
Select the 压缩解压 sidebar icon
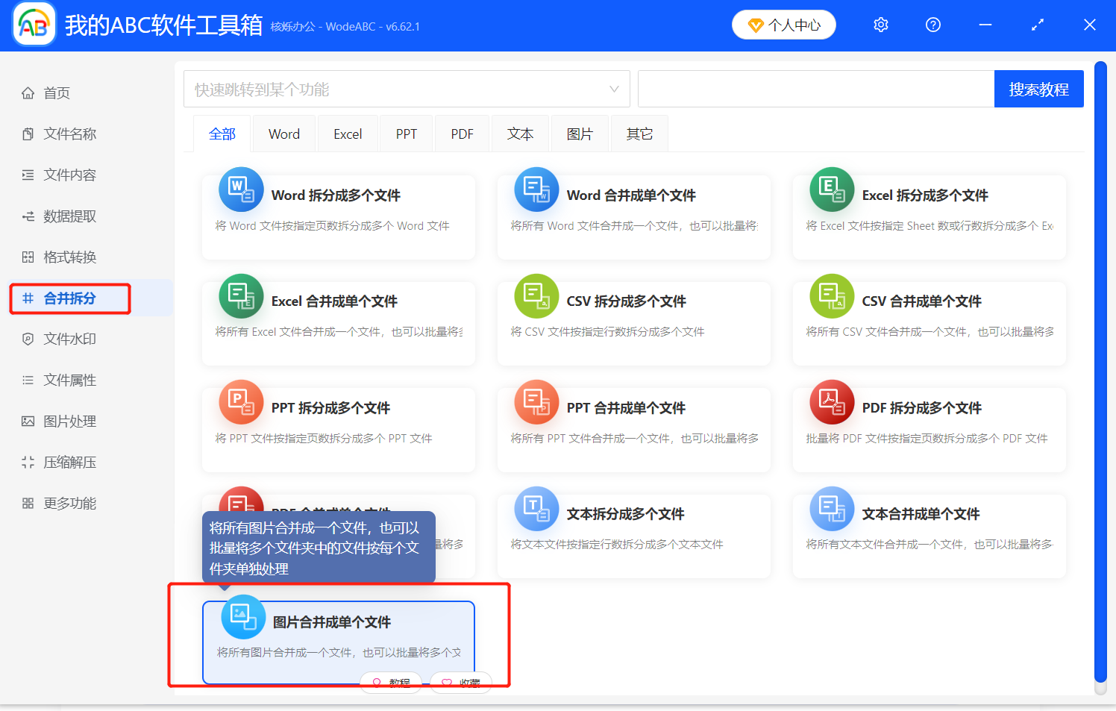tap(28, 462)
